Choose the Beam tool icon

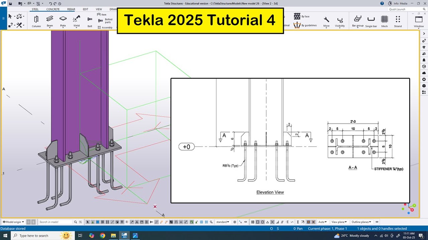(49, 21)
